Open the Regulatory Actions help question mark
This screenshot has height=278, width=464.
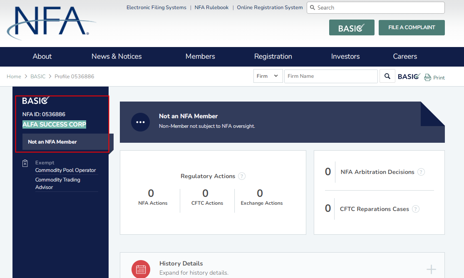[x=242, y=176]
